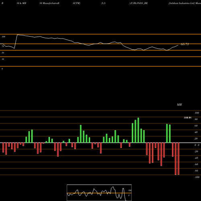Click the '50' label on RSI axis

point(3,53)
